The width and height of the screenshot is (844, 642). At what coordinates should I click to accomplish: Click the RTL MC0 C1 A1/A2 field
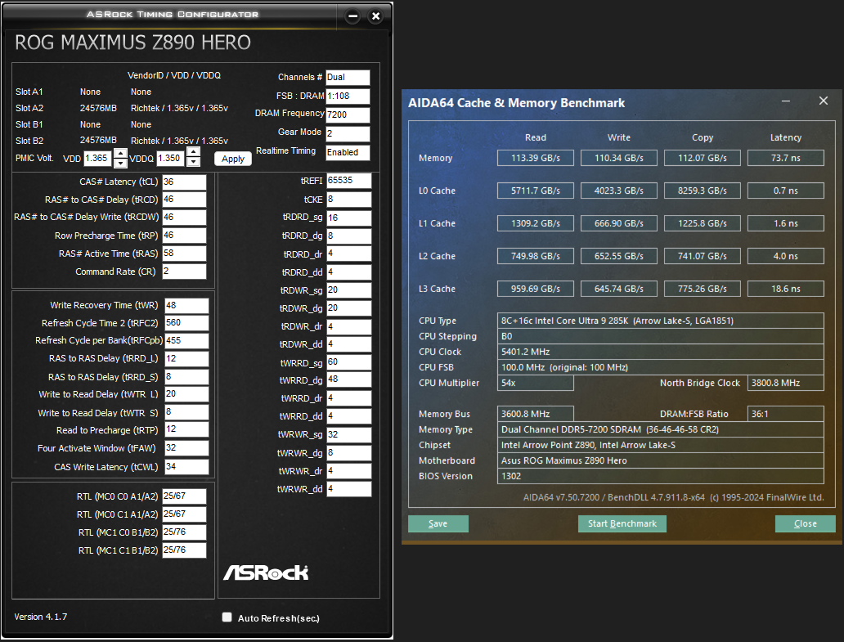(x=184, y=514)
